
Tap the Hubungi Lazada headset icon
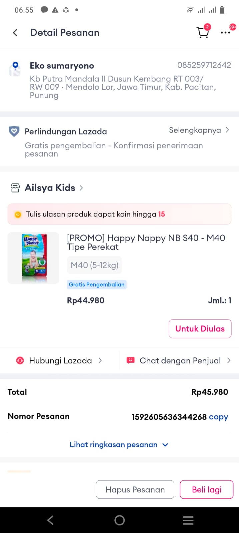coord(20,360)
